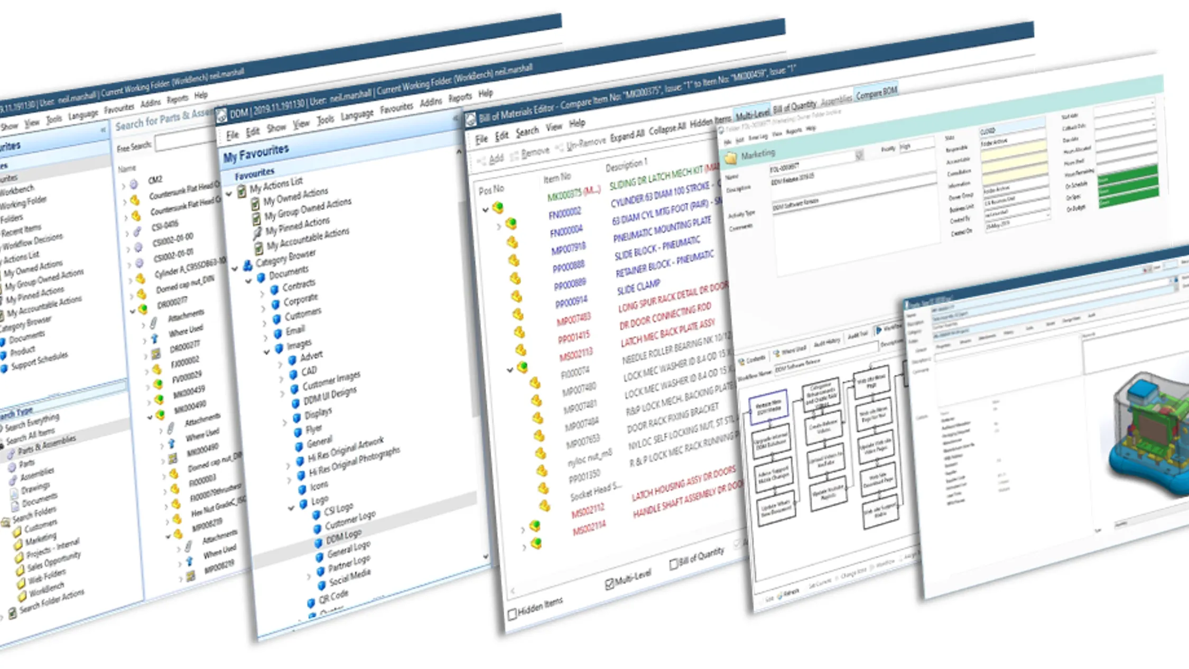Click the green On Schedule status field

1128,175
